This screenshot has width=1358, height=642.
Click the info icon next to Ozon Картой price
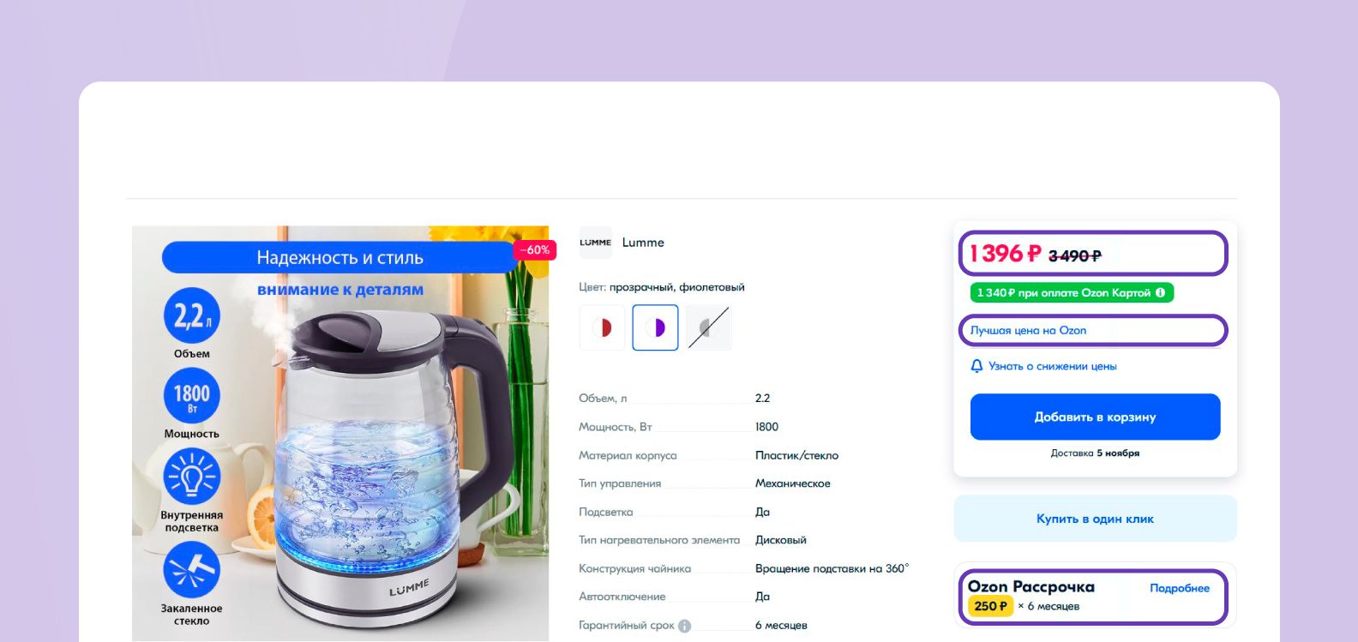pyautogui.click(x=1160, y=292)
